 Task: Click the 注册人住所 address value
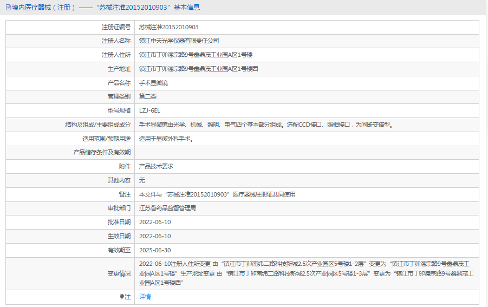click(x=196, y=55)
